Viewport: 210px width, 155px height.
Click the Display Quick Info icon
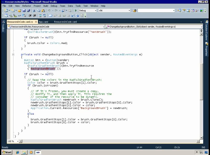click(x=15, y=16)
